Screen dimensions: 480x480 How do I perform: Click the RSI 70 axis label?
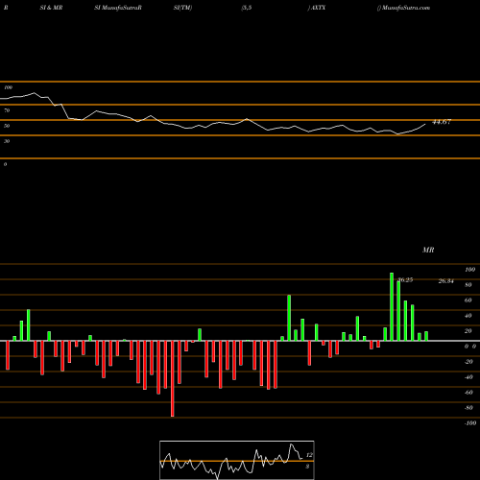7,110
